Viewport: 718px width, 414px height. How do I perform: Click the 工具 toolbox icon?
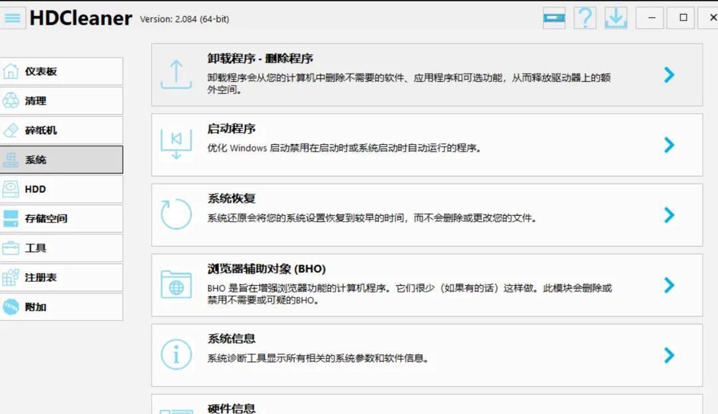point(11,248)
